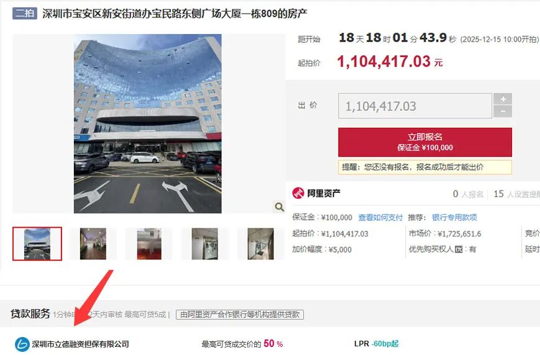The image size is (540, 355).
Task: Click the property listing title text
Action: point(175,14)
